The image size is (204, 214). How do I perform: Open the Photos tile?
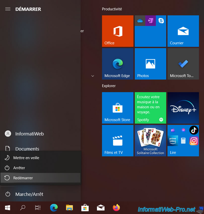(x=150, y=64)
